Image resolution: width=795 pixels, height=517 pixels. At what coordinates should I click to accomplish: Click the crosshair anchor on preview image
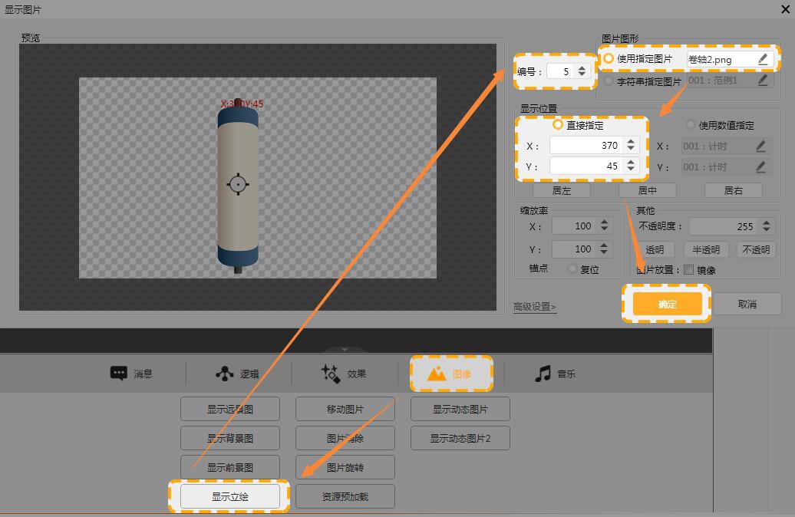[238, 184]
